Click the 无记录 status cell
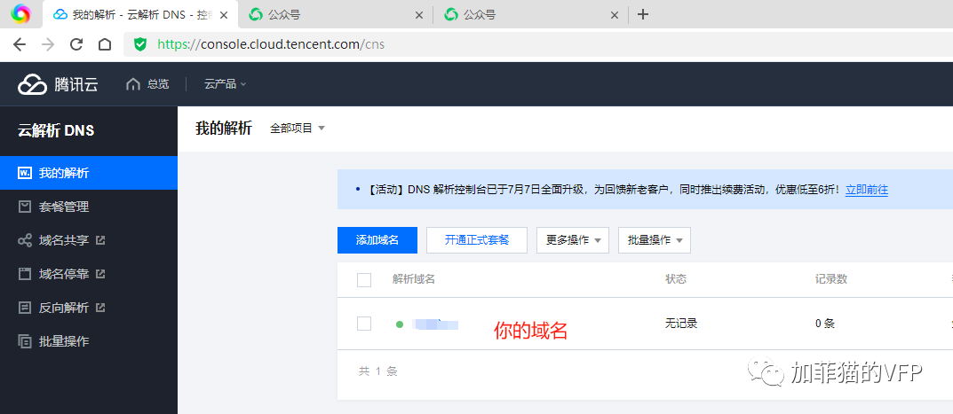This screenshot has width=953, height=414. point(681,324)
